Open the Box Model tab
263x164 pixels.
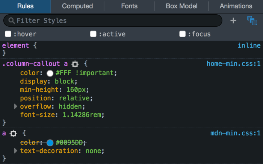[x=181, y=6]
